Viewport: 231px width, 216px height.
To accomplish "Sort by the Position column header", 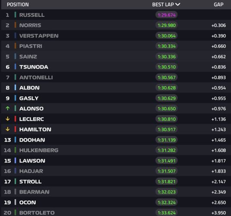I will click(18, 5).
